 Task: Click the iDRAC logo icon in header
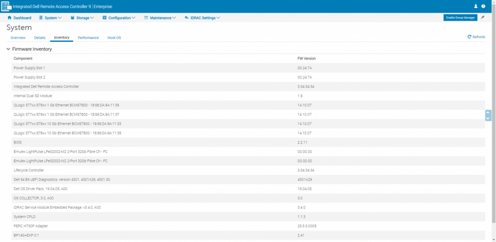pos(6,6)
